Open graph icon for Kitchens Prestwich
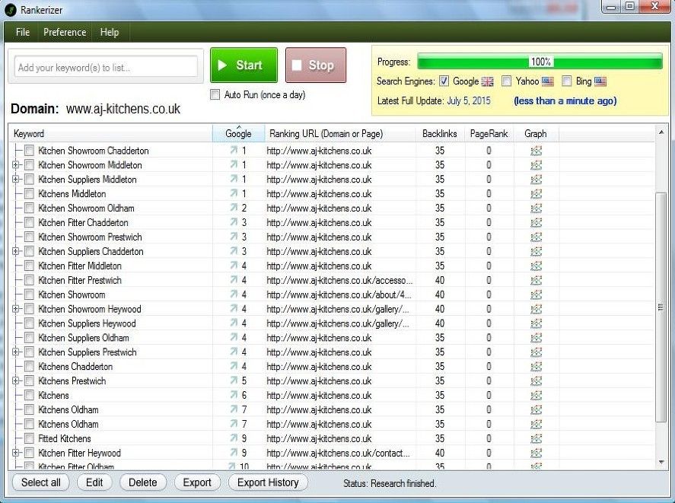 536,380
